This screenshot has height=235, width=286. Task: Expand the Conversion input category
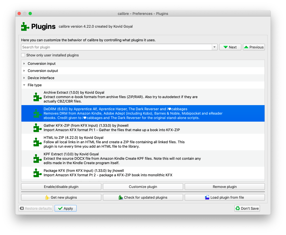tap(24, 64)
